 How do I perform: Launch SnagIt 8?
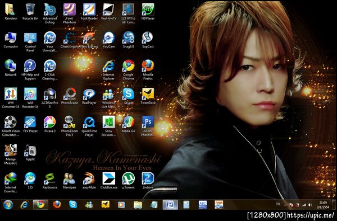coord(128,40)
